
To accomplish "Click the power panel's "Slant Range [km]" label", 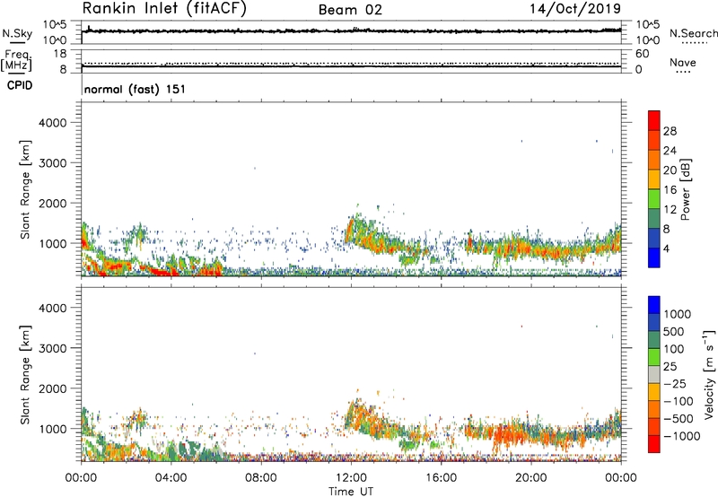I will click(x=25, y=189).
